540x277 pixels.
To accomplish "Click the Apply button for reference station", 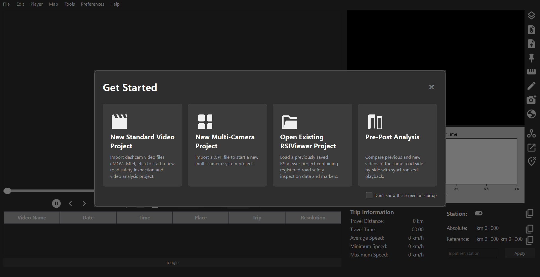I will (520, 253).
